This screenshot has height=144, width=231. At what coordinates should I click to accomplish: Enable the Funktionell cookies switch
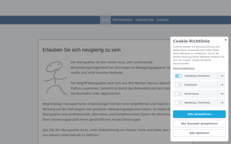point(178,85)
